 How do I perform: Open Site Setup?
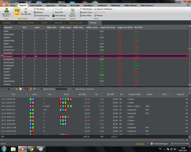pyautogui.click(x=39, y=9)
